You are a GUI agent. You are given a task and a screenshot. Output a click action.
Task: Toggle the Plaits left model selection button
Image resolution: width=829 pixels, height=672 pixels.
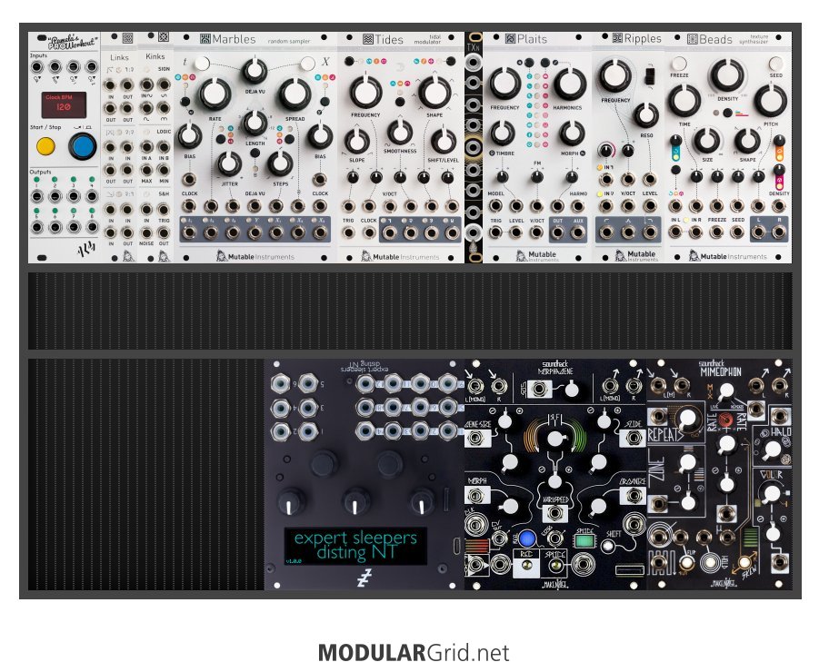(x=529, y=63)
